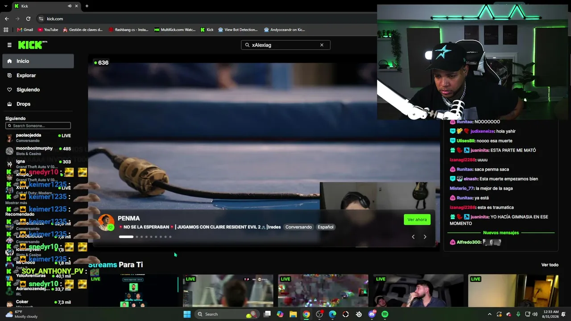This screenshot has height=321, width=571.
Task: Open Google Chrome from the taskbar
Action: coord(306,314)
